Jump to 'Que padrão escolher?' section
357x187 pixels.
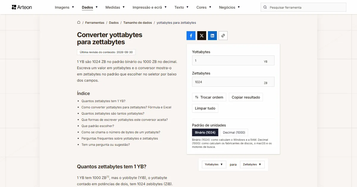pos(98,126)
